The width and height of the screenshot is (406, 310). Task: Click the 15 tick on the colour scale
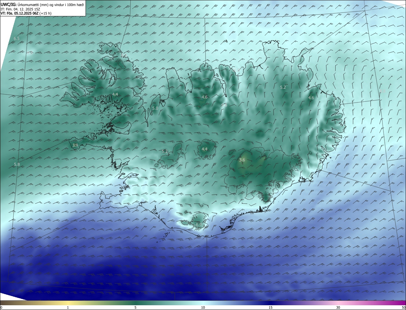(271, 307)
